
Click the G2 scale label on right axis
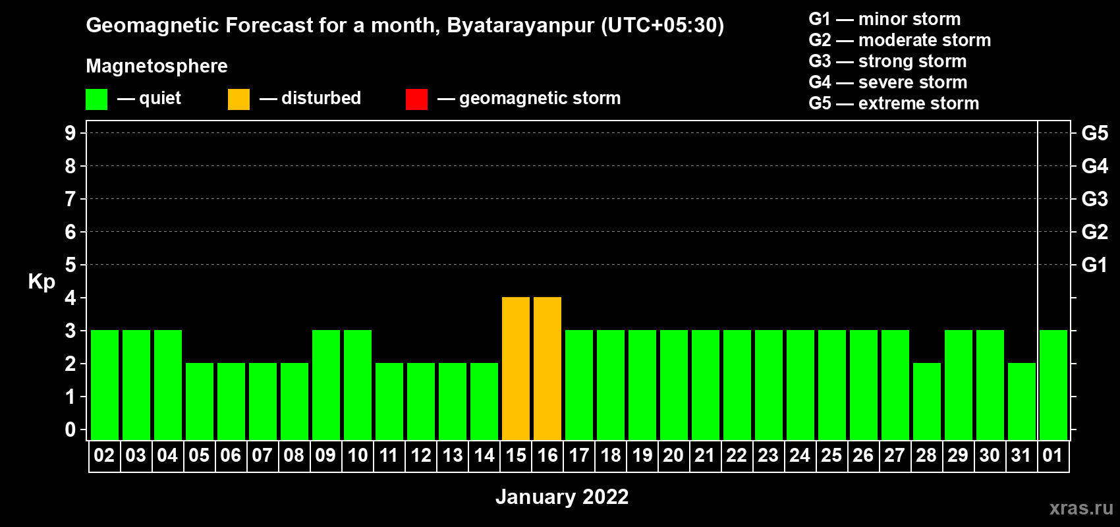[x=1095, y=232]
